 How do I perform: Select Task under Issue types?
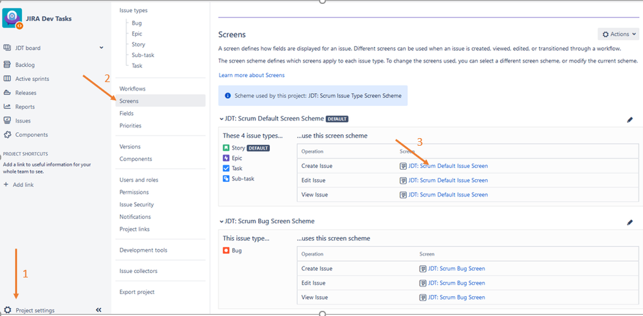coord(137,66)
